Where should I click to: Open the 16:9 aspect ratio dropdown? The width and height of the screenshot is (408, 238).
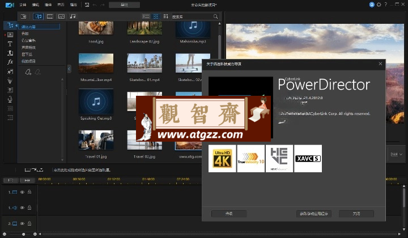click(x=397, y=154)
